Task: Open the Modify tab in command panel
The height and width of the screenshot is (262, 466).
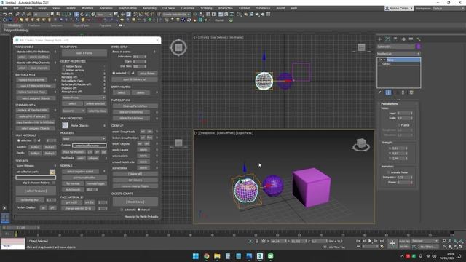Action: (x=387, y=39)
